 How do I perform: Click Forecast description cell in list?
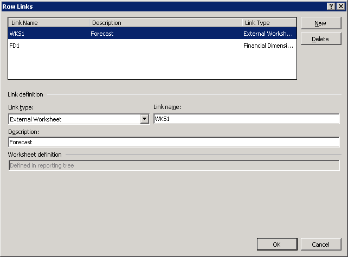[102, 34]
